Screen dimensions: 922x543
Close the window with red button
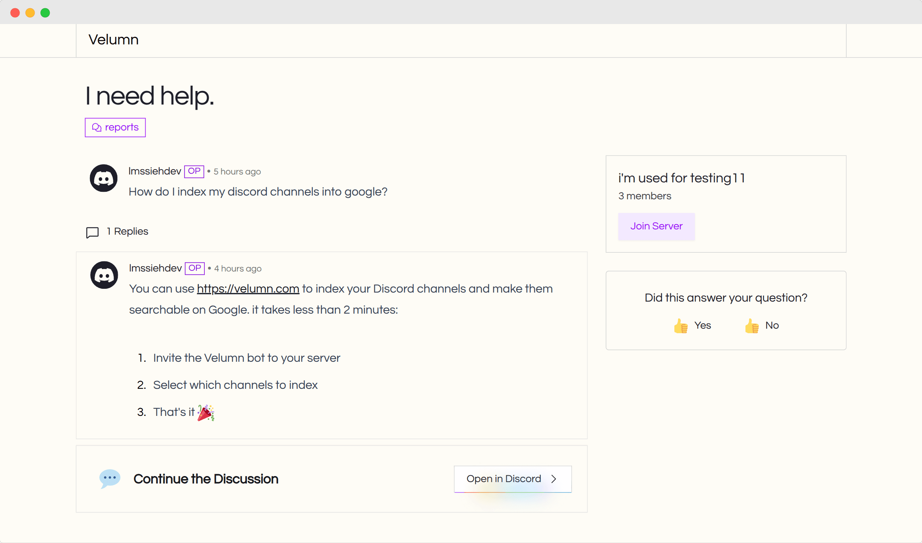coord(15,13)
